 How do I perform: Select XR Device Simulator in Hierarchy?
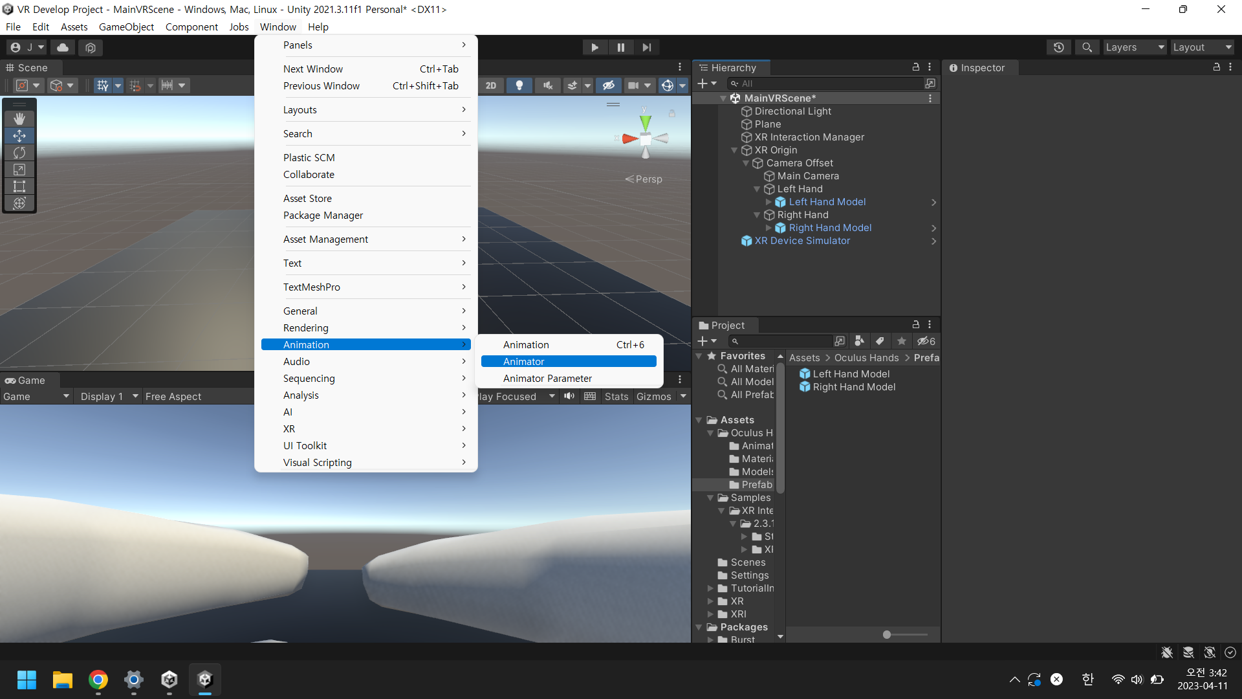[802, 241]
